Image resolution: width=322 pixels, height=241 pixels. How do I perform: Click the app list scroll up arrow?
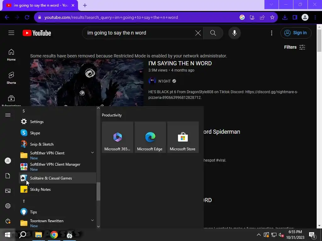tap(98, 108)
